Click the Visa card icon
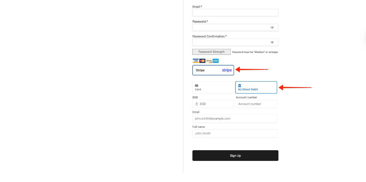Viewport: 366px width, 182px height. [196, 61]
